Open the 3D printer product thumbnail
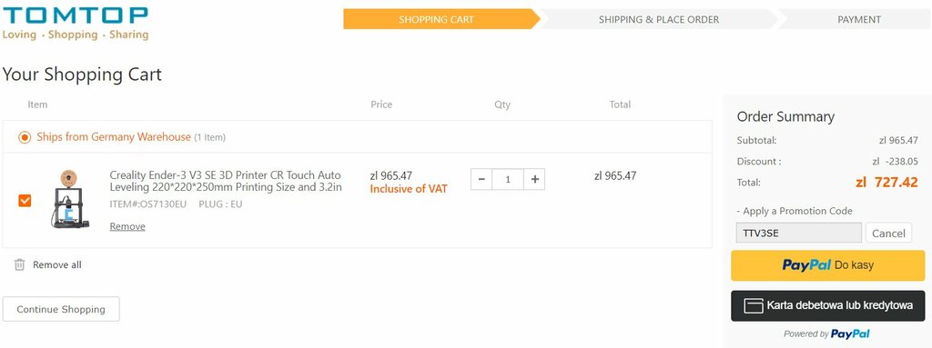Image resolution: width=932 pixels, height=348 pixels. point(69,200)
